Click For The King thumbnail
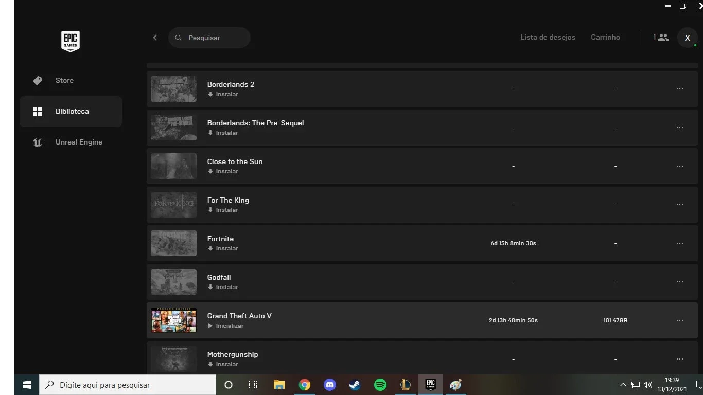703x395 pixels. pos(173,205)
